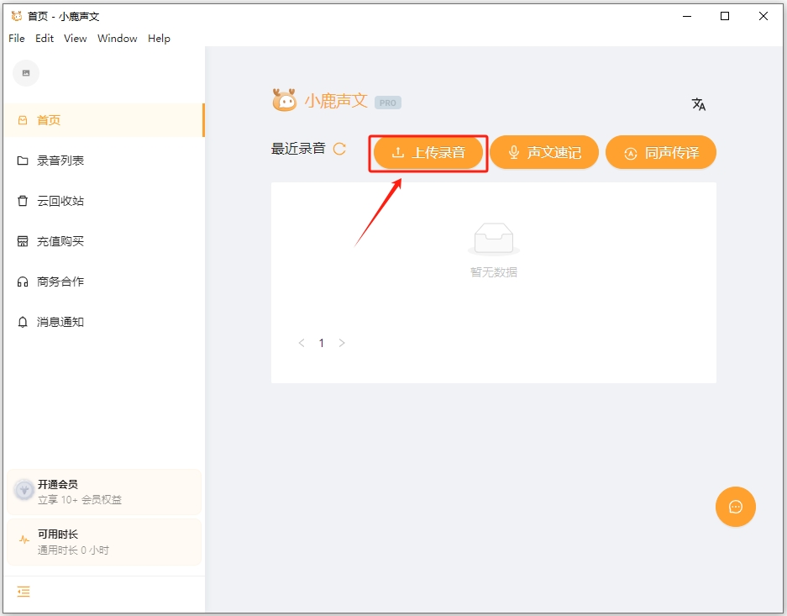Click the small icon above the sidebar
The width and height of the screenshot is (787, 616).
[x=25, y=73]
